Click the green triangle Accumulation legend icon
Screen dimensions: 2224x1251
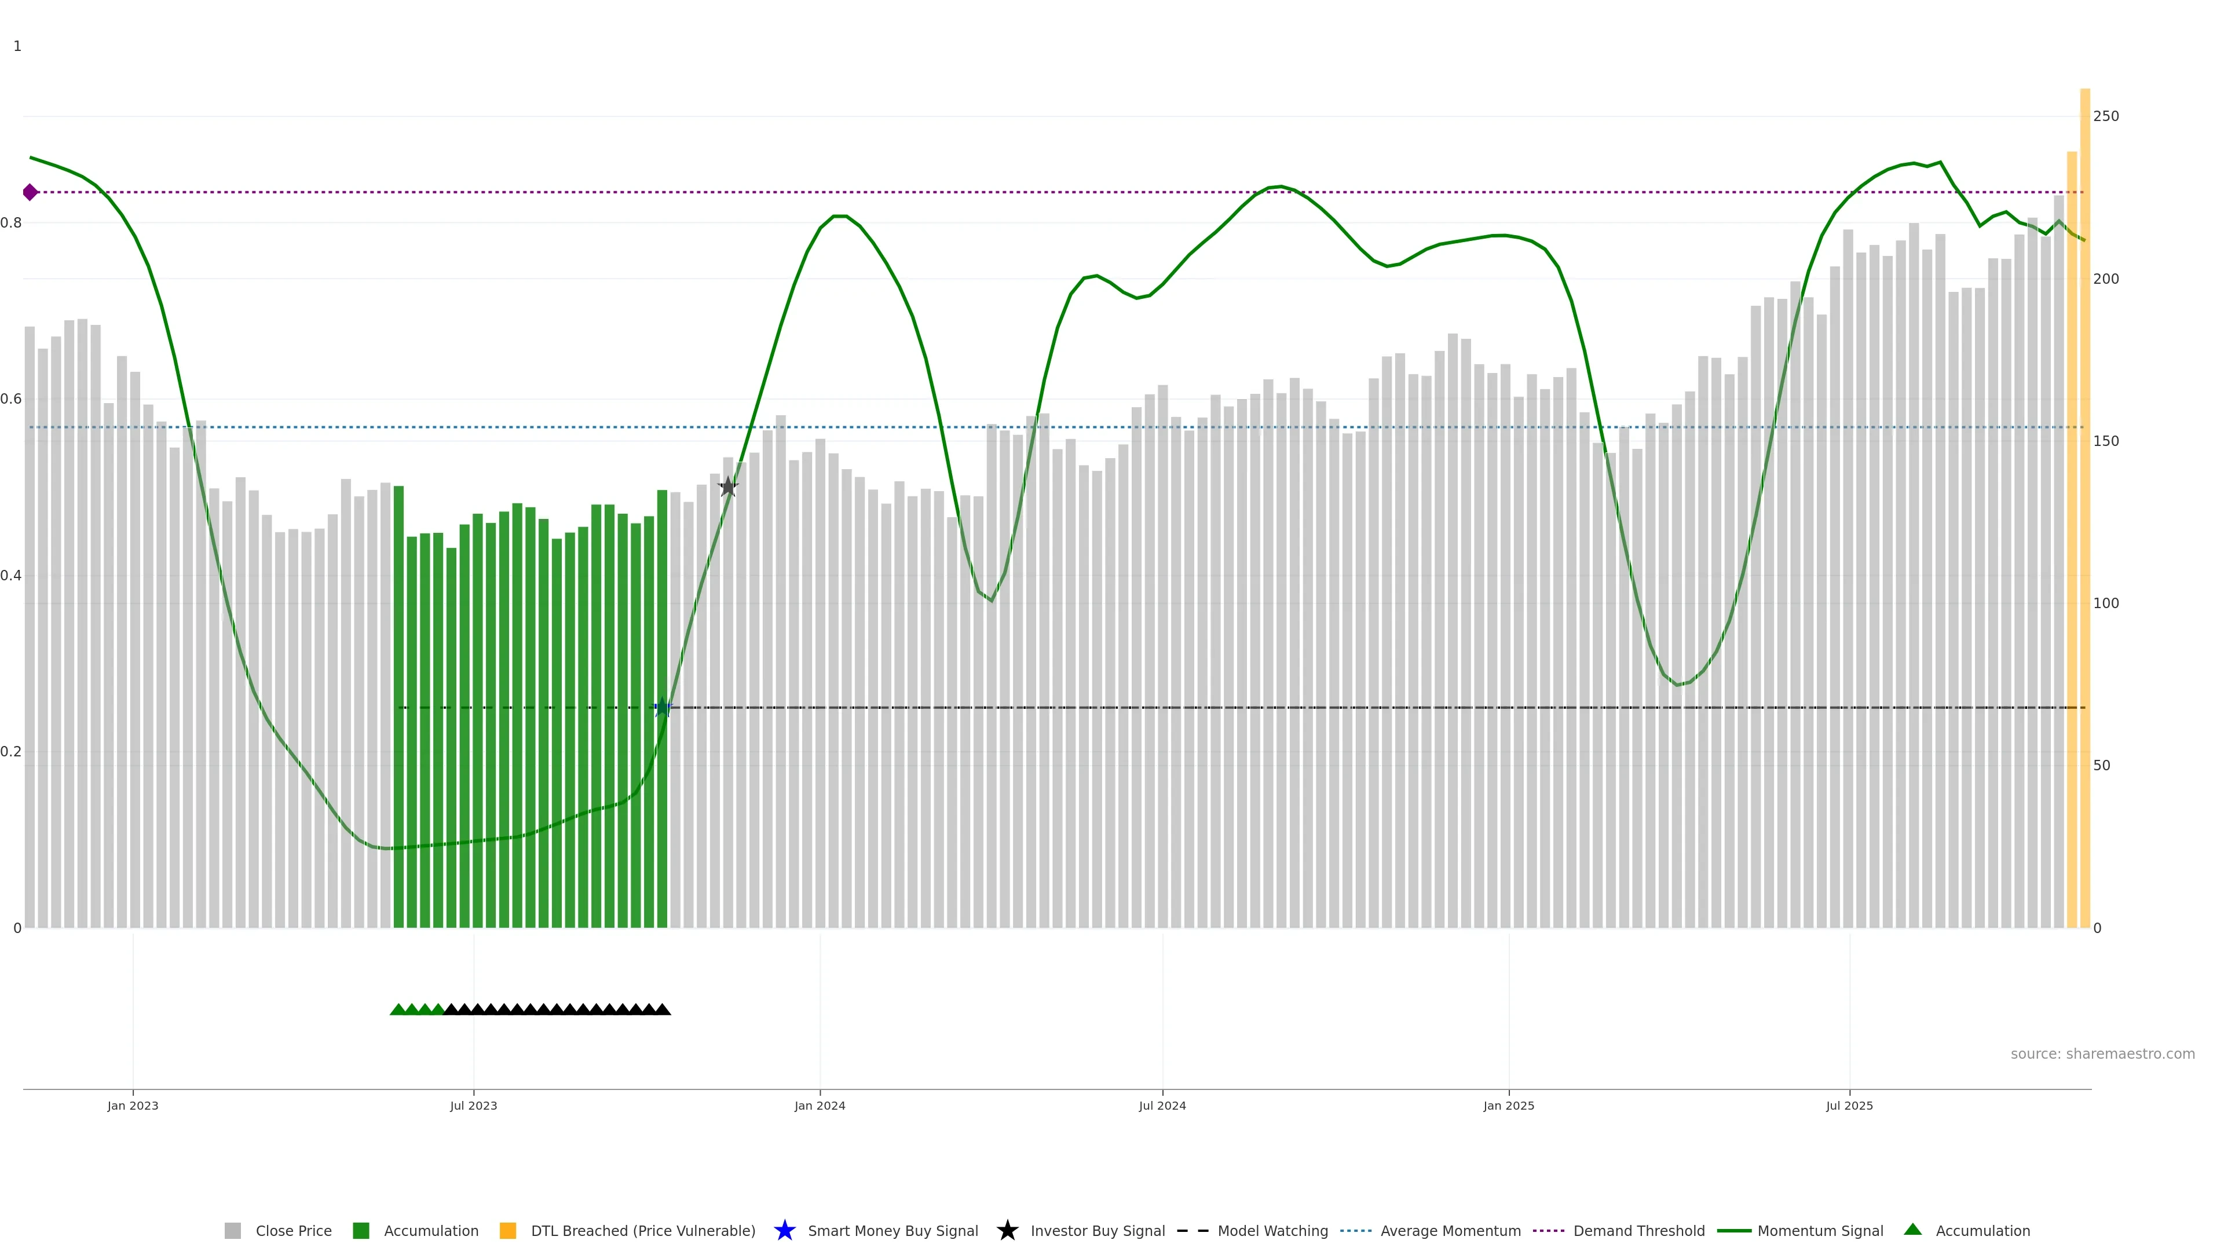pyautogui.click(x=1912, y=1230)
